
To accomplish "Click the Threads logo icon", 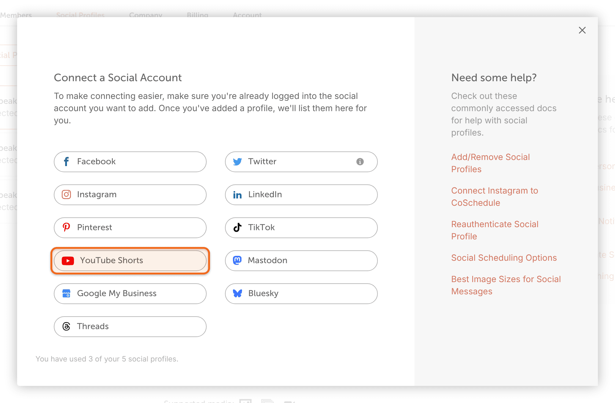I will click(x=66, y=326).
